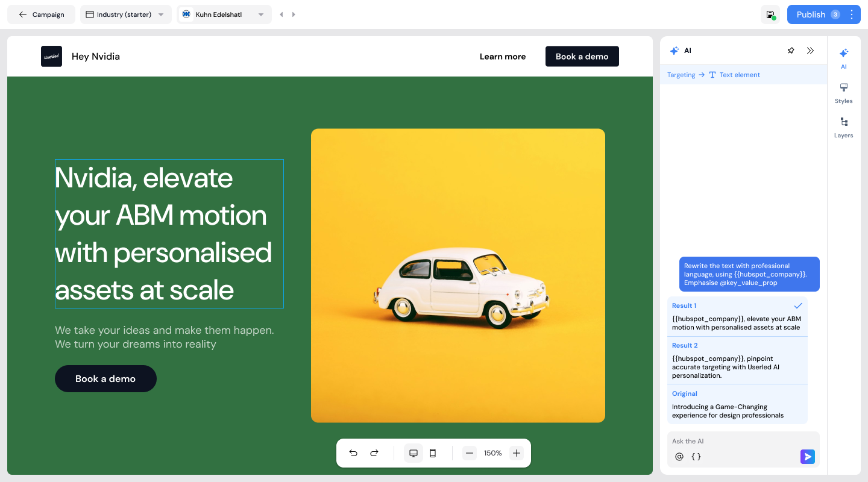Select the Text element breadcrumb
868x482 pixels.
pyautogui.click(x=734, y=75)
